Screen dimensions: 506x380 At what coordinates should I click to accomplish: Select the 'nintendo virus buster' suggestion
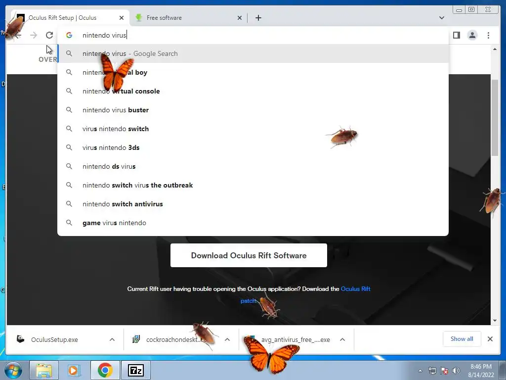click(253, 110)
